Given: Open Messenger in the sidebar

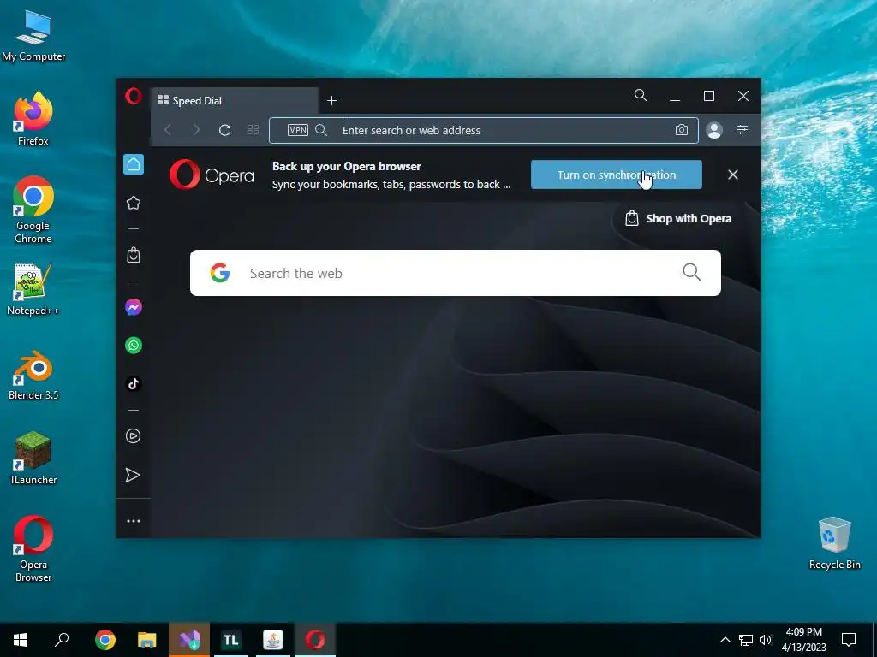Looking at the screenshot, I should pos(133,307).
